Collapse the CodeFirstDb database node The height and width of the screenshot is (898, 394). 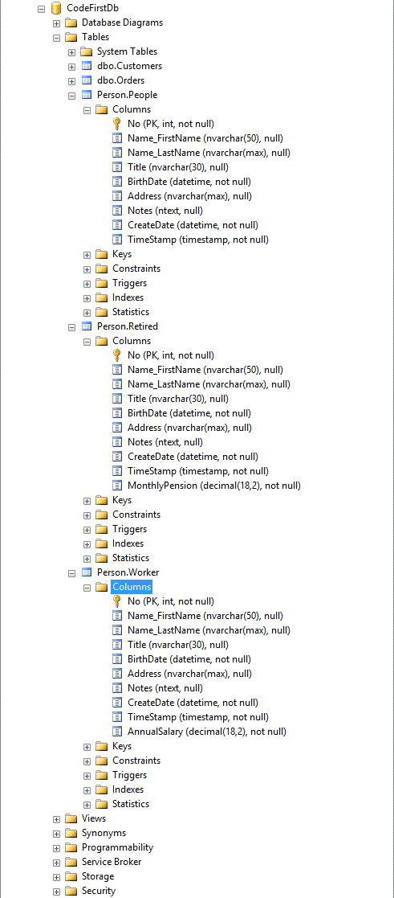pos(41,9)
